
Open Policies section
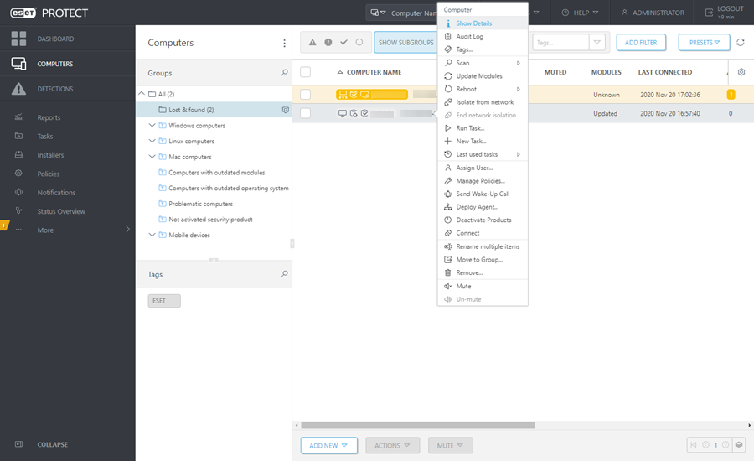[x=48, y=174]
